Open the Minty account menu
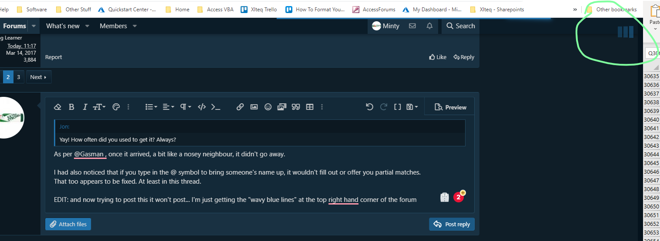The height and width of the screenshot is (241, 660). coord(385,26)
